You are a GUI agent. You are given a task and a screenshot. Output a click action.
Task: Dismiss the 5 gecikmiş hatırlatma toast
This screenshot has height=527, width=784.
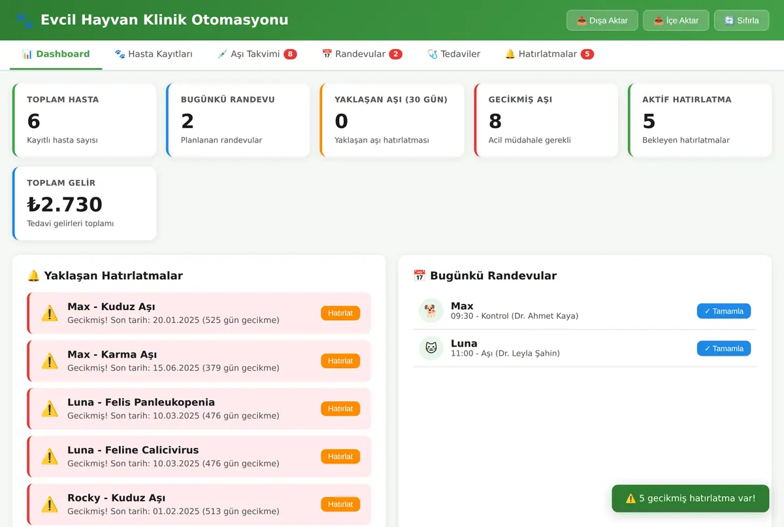point(691,498)
